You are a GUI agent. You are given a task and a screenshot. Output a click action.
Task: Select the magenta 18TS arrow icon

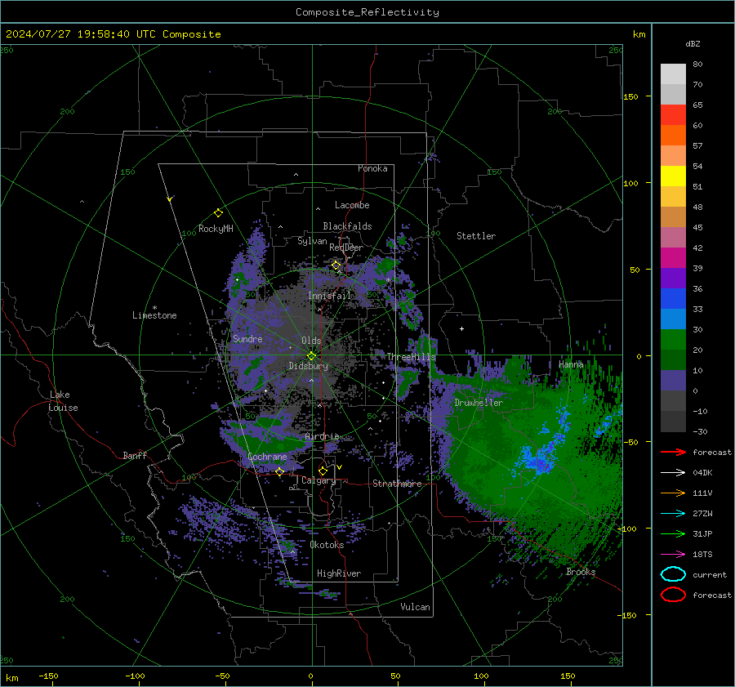tap(673, 555)
